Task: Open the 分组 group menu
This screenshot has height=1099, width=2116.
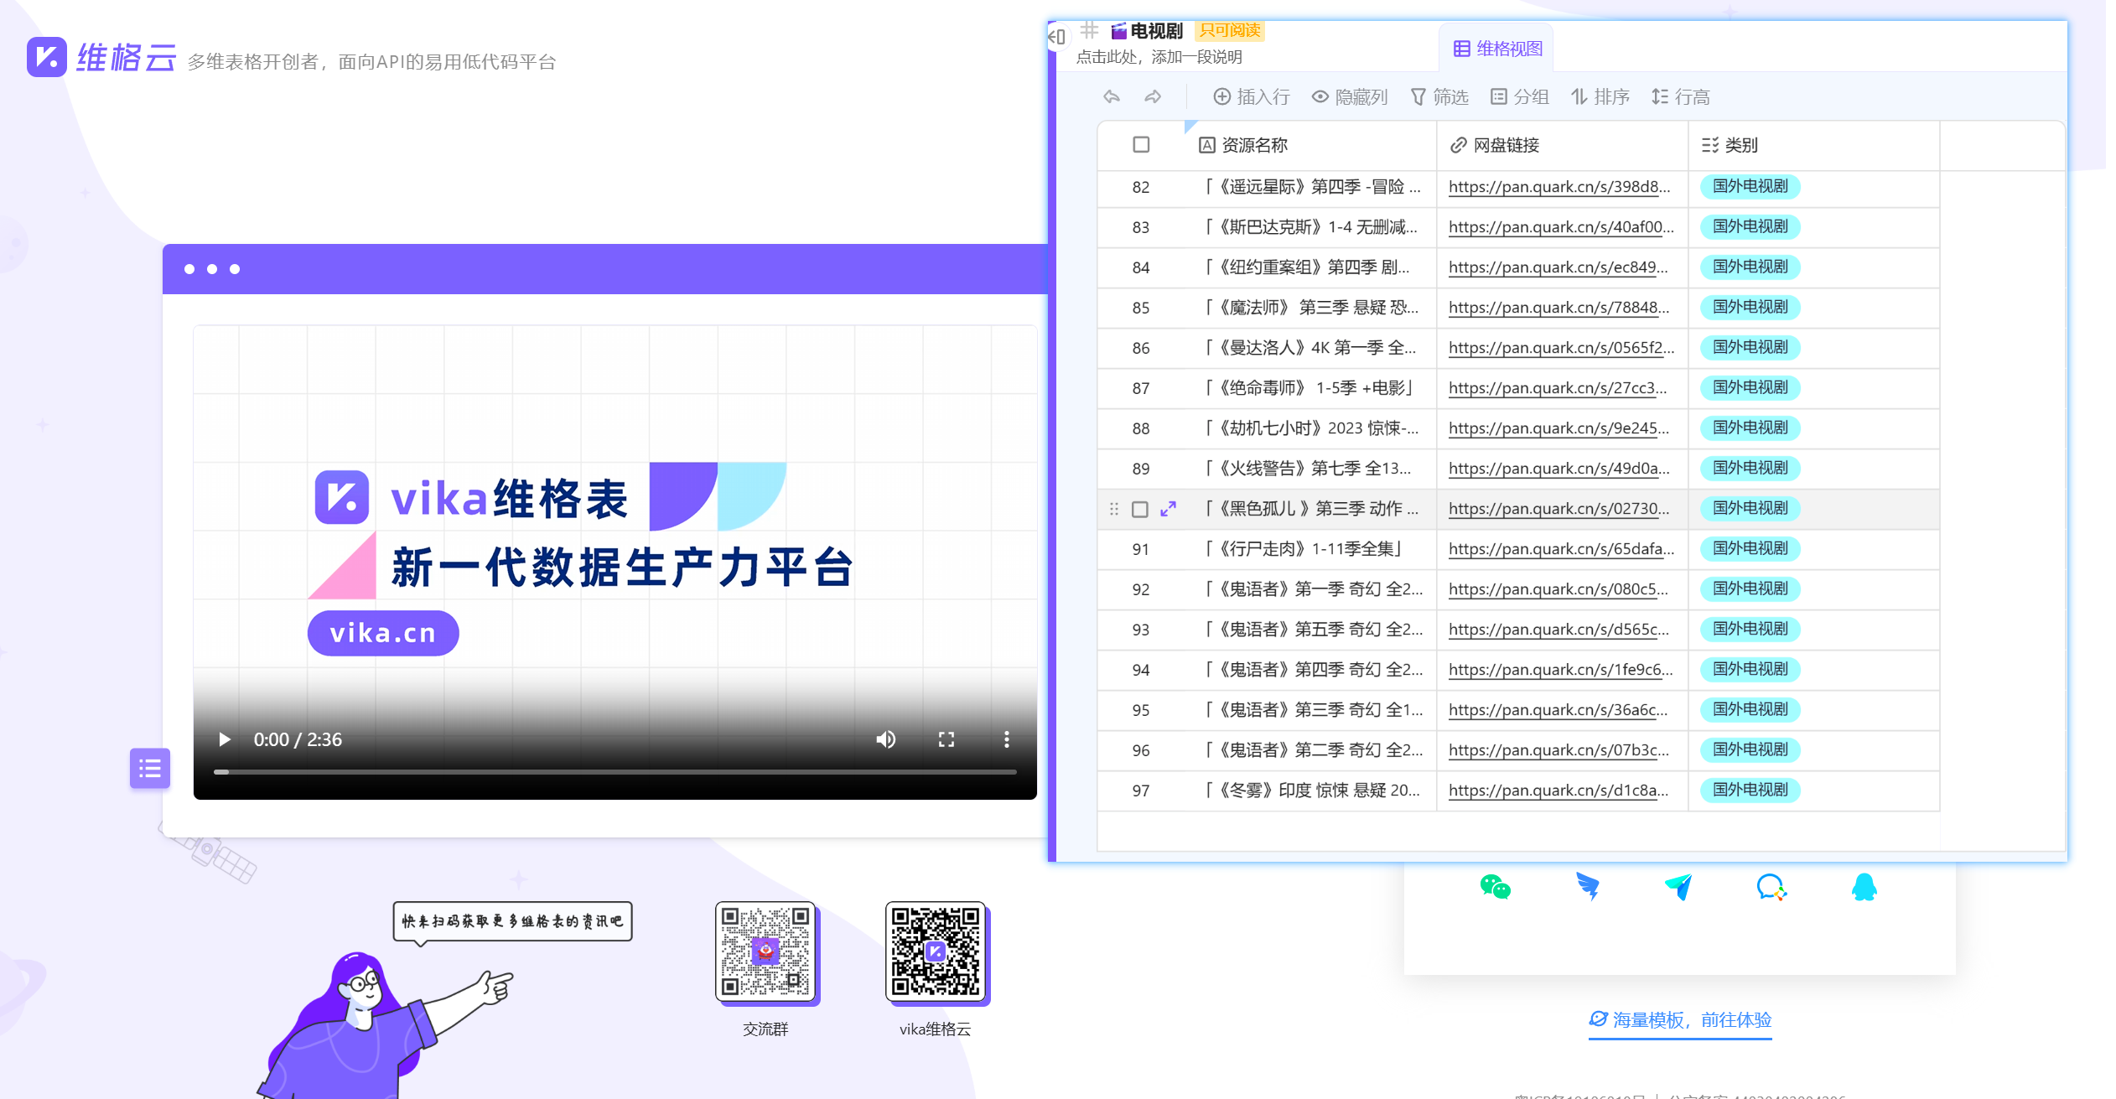Action: (1519, 97)
